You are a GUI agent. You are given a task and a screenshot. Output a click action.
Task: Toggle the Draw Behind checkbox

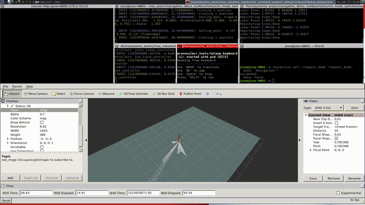[x=42, y=123]
